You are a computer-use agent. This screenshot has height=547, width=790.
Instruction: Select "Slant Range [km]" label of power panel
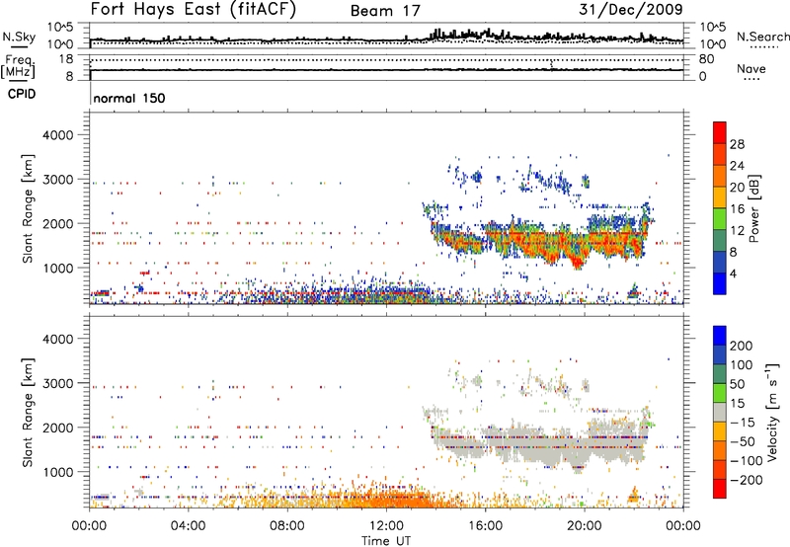point(28,208)
